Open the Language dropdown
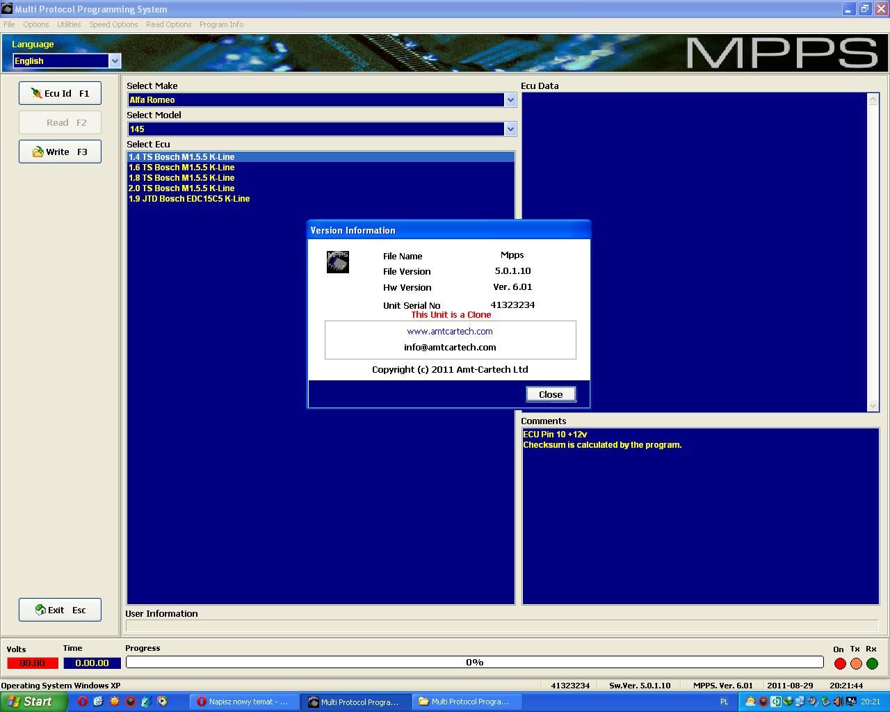 [115, 61]
